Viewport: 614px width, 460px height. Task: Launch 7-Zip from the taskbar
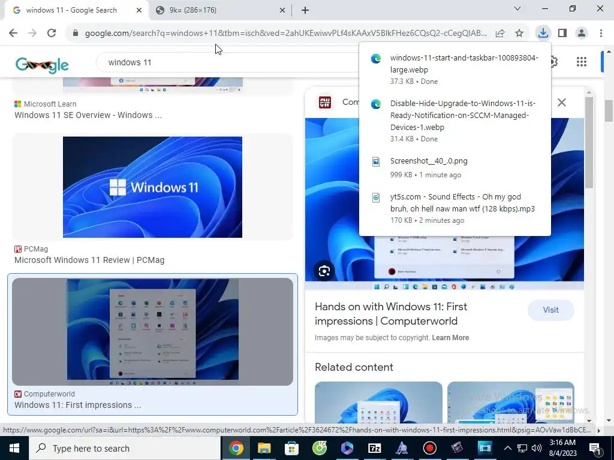tap(374, 448)
